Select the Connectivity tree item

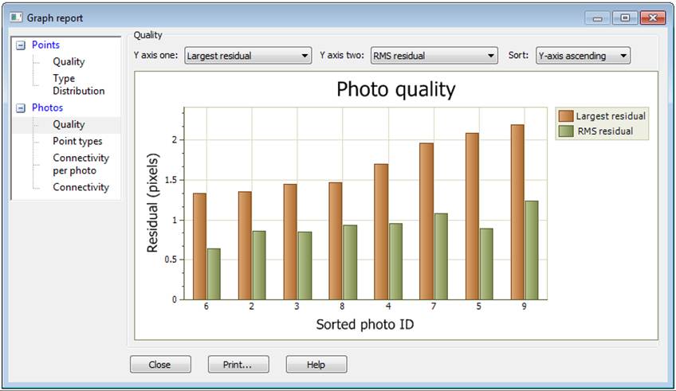81,187
